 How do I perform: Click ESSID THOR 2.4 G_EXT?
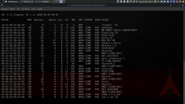coord(111,94)
